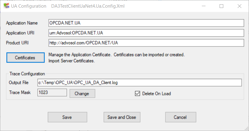
Task: Focus the Trace Mask value field
Action: (x=52, y=92)
